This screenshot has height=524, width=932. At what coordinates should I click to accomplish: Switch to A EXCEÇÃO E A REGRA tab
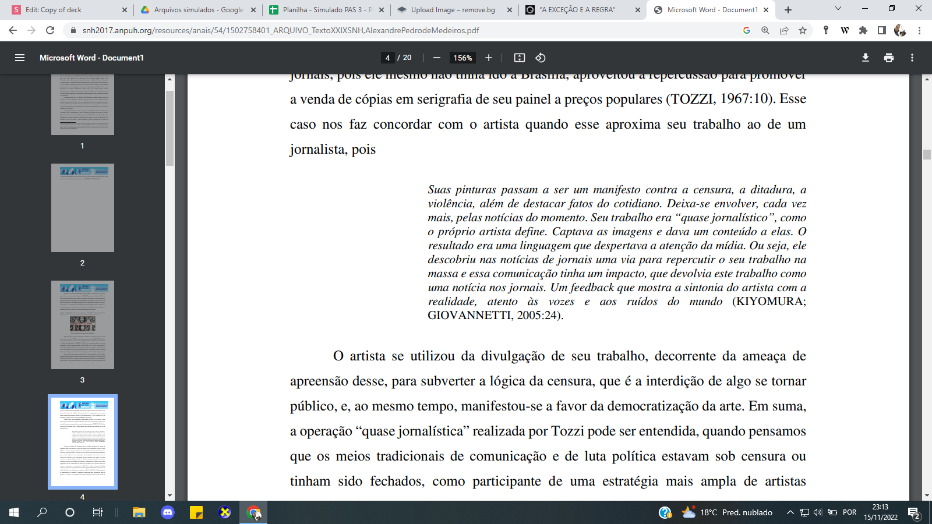(583, 10)
